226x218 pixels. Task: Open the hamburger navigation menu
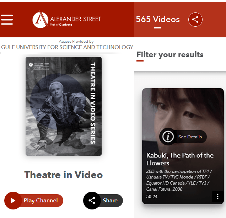coord(7,20)
